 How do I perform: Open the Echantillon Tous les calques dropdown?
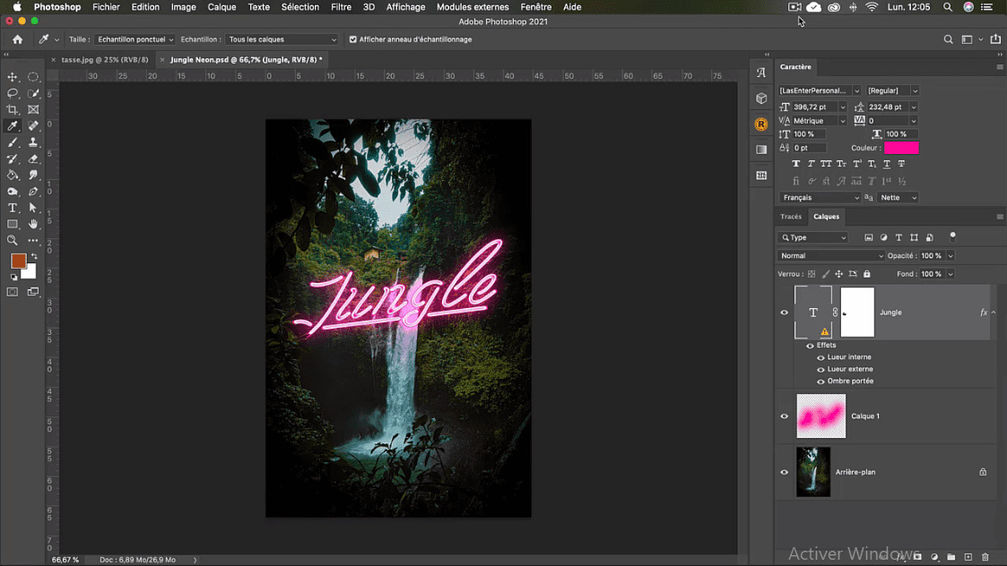coord(282,39)
